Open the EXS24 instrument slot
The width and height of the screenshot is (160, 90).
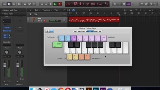(x=7, y=28)
